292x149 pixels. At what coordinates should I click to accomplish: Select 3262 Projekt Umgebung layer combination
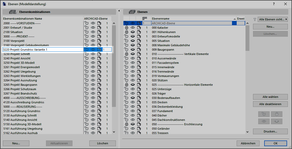click(43, 72)
